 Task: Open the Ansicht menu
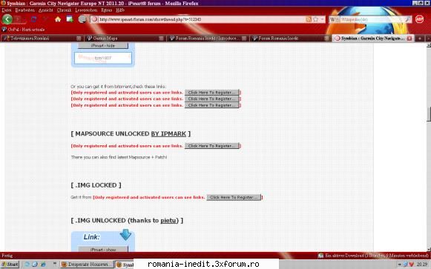pyautogui.click(x=46, y=10)
